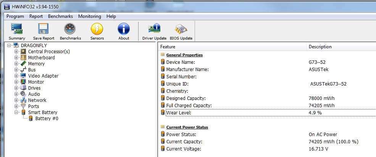Open the Summary toolbar icon

click(16, 29)
